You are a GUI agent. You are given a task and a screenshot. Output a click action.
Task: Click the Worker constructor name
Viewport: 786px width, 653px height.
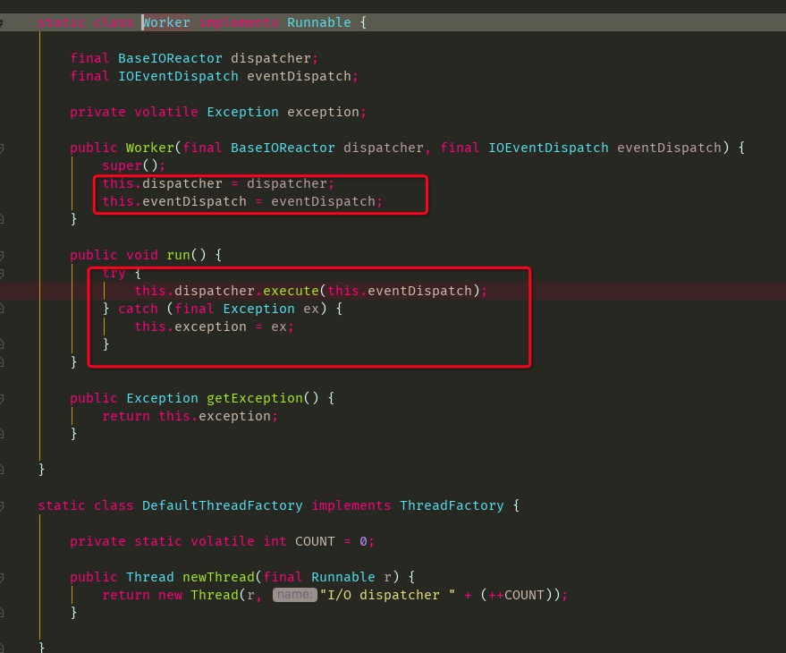point(150,148)
